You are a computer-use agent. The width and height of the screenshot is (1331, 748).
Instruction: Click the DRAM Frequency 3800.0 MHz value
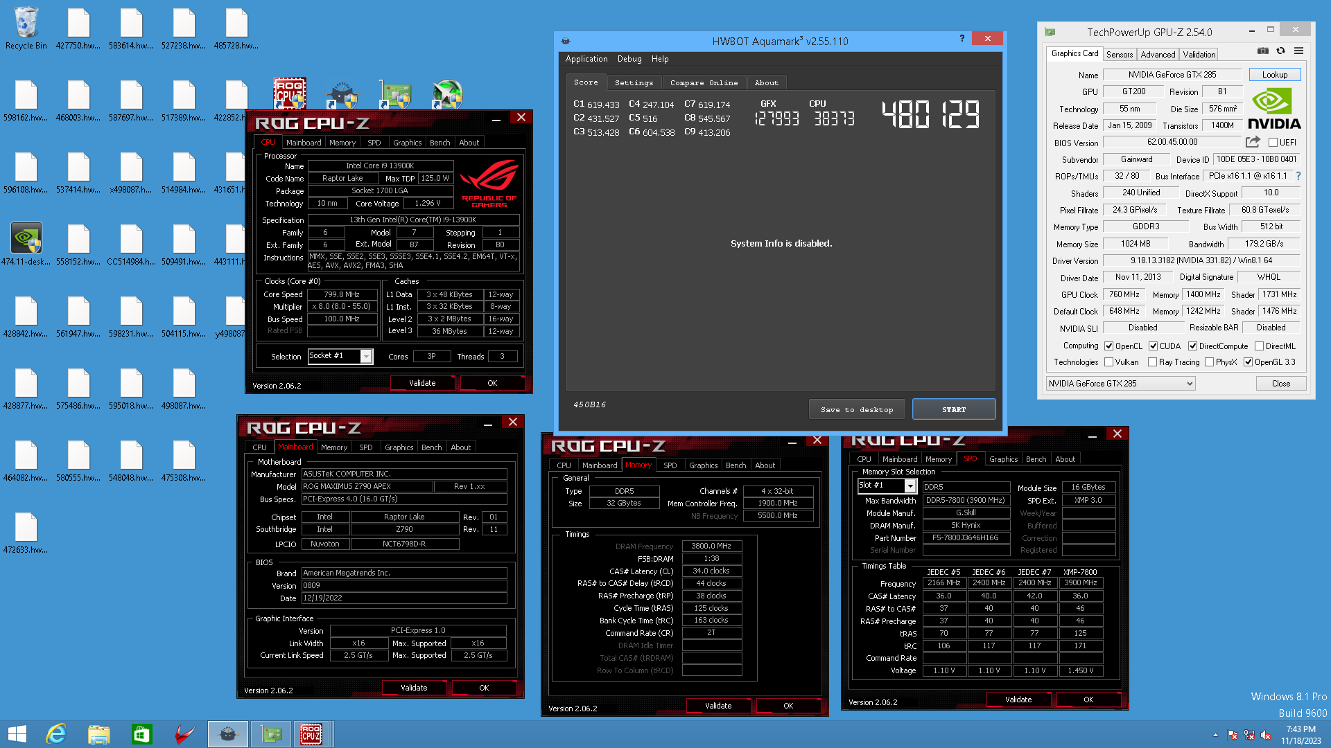click(711, 546)
